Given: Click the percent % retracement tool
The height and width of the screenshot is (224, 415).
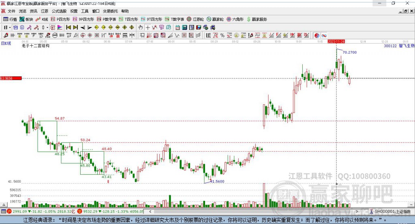Looking at the screenshot, I should click(222, 36).
